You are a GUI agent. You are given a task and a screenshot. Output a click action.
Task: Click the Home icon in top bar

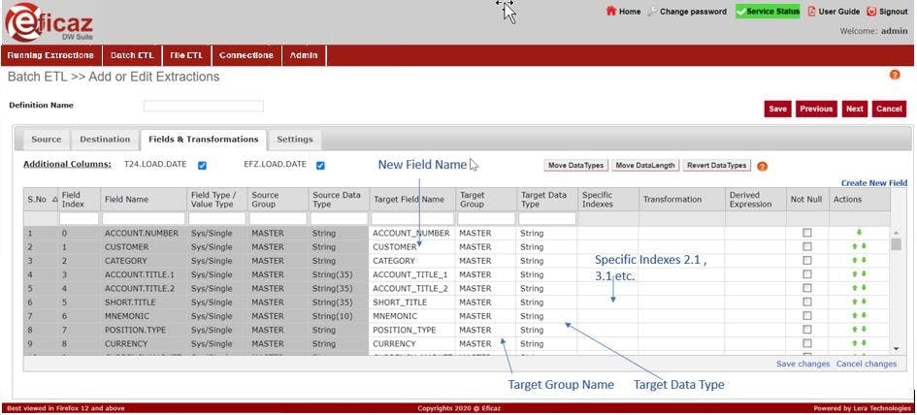pyautogui.click(x=610, y=12)
